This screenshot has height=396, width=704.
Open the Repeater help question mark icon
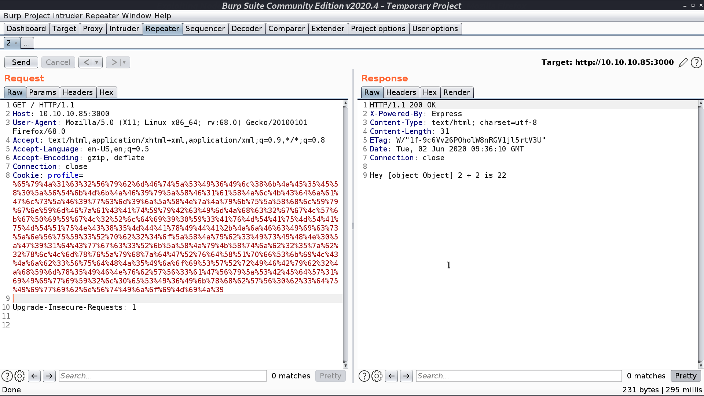pos(696,63)
